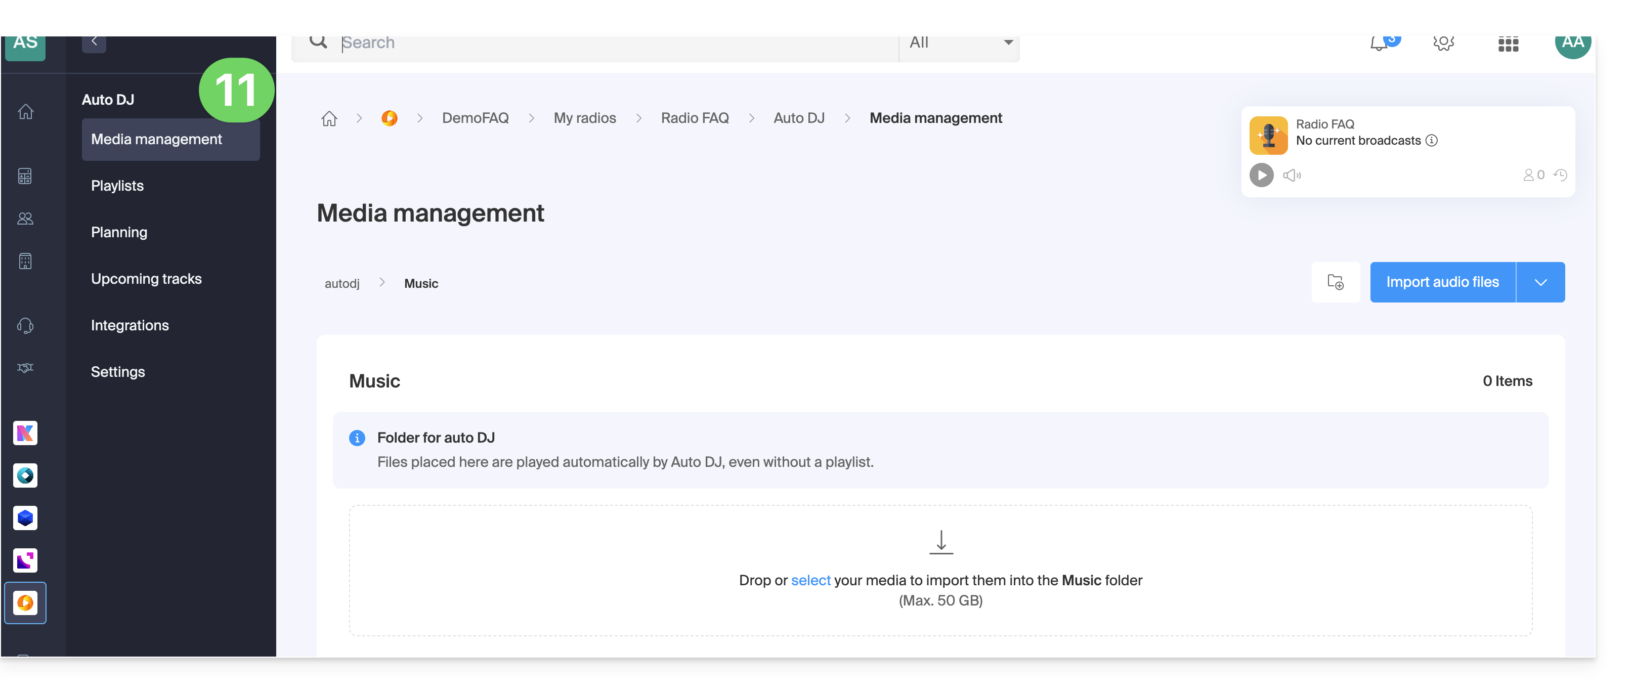Open the All search filter dropdown
1631x693 pixels.
coord(960,44)
